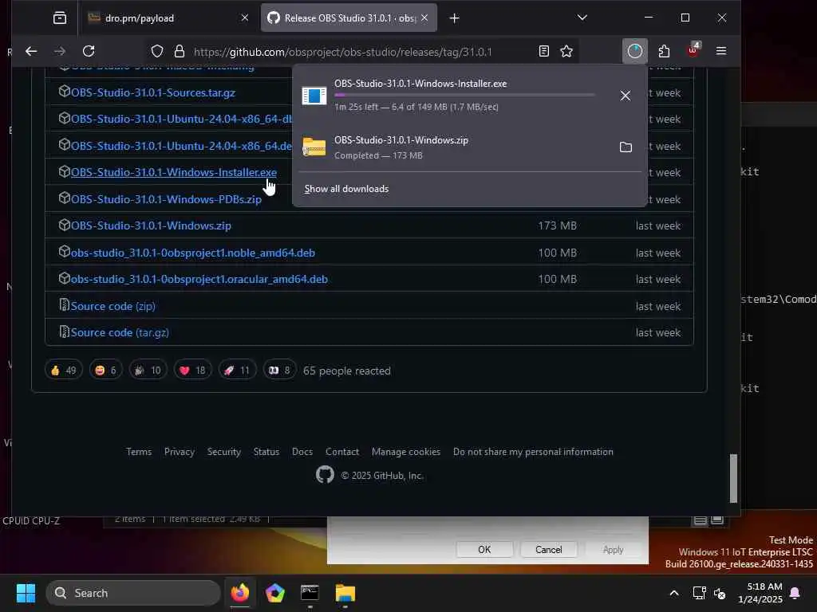Bookmark this page with the star icon
Screen dimensions: 817x612
pyautogui.click(x=566, y=51)
